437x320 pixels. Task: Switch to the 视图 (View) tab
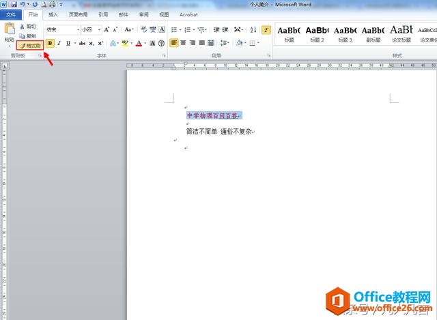[164, 14]
